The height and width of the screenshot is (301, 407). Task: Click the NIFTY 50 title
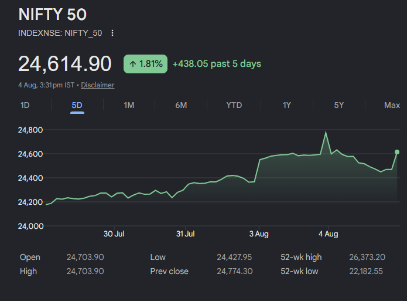coord(53,14)
